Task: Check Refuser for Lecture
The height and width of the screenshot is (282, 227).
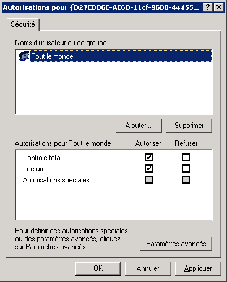Action: 186,169
